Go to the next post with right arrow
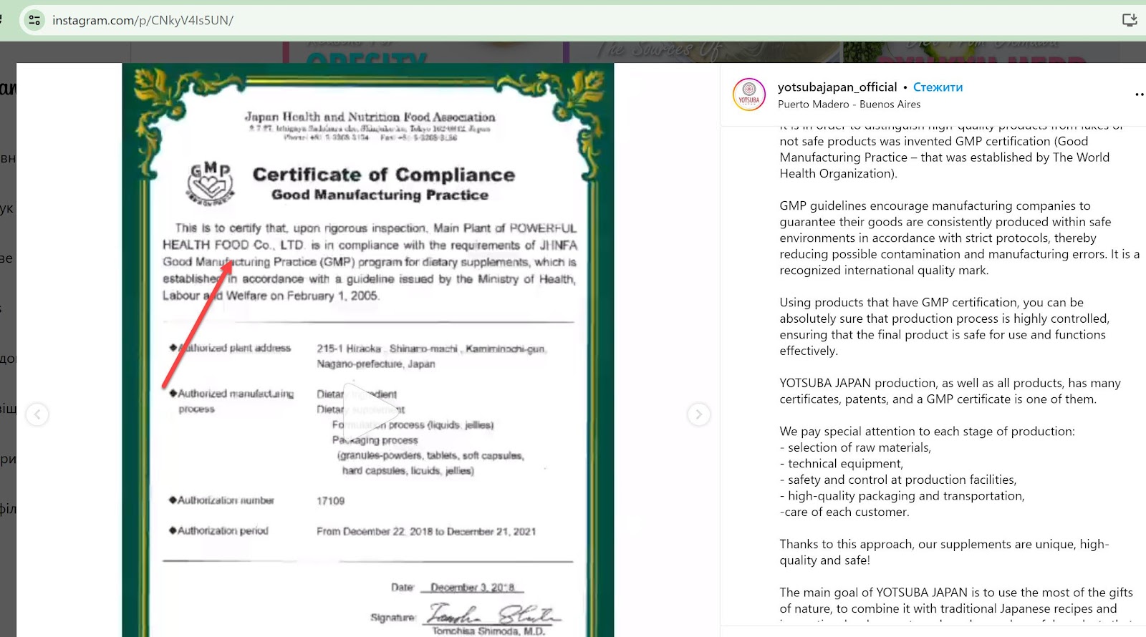This screenshot has width=1146, height=637. pyautogui.click(x=699, y=414)
